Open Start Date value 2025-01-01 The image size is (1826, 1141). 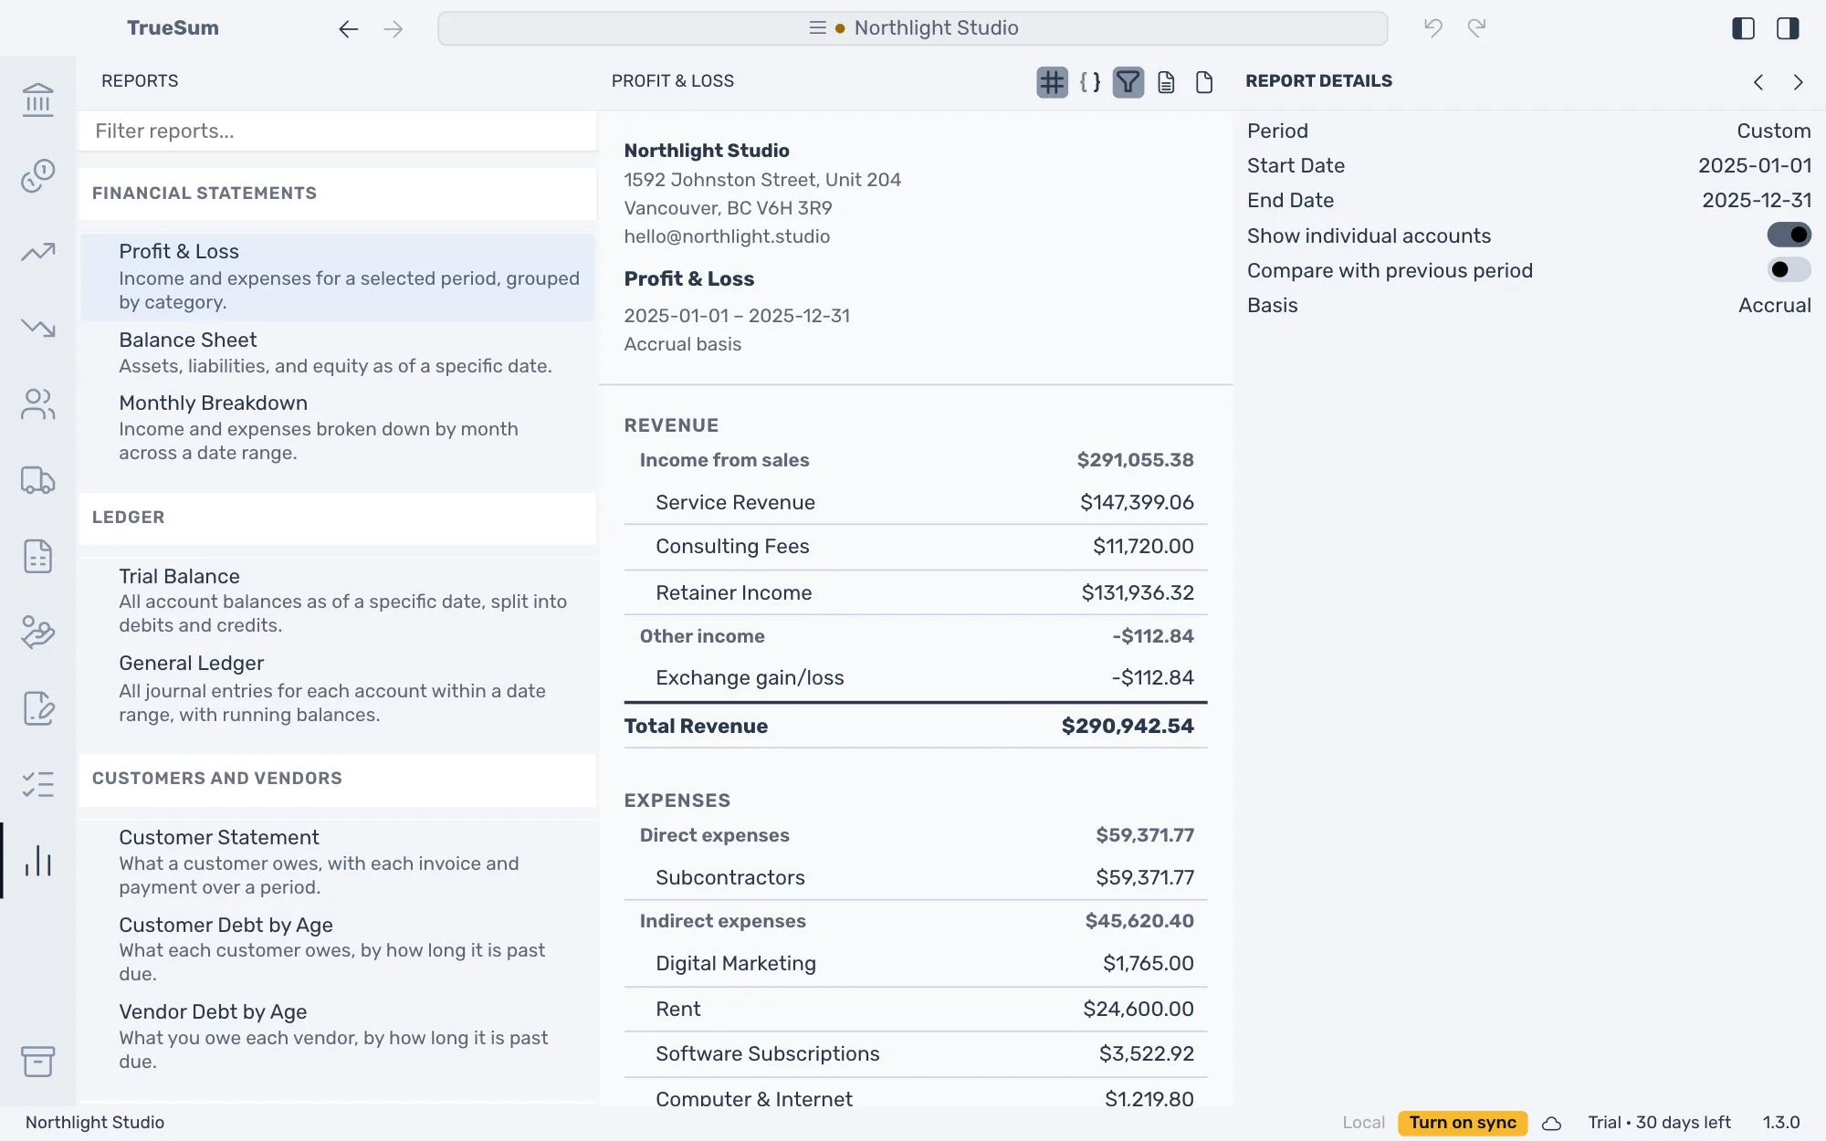(1754, 166)
